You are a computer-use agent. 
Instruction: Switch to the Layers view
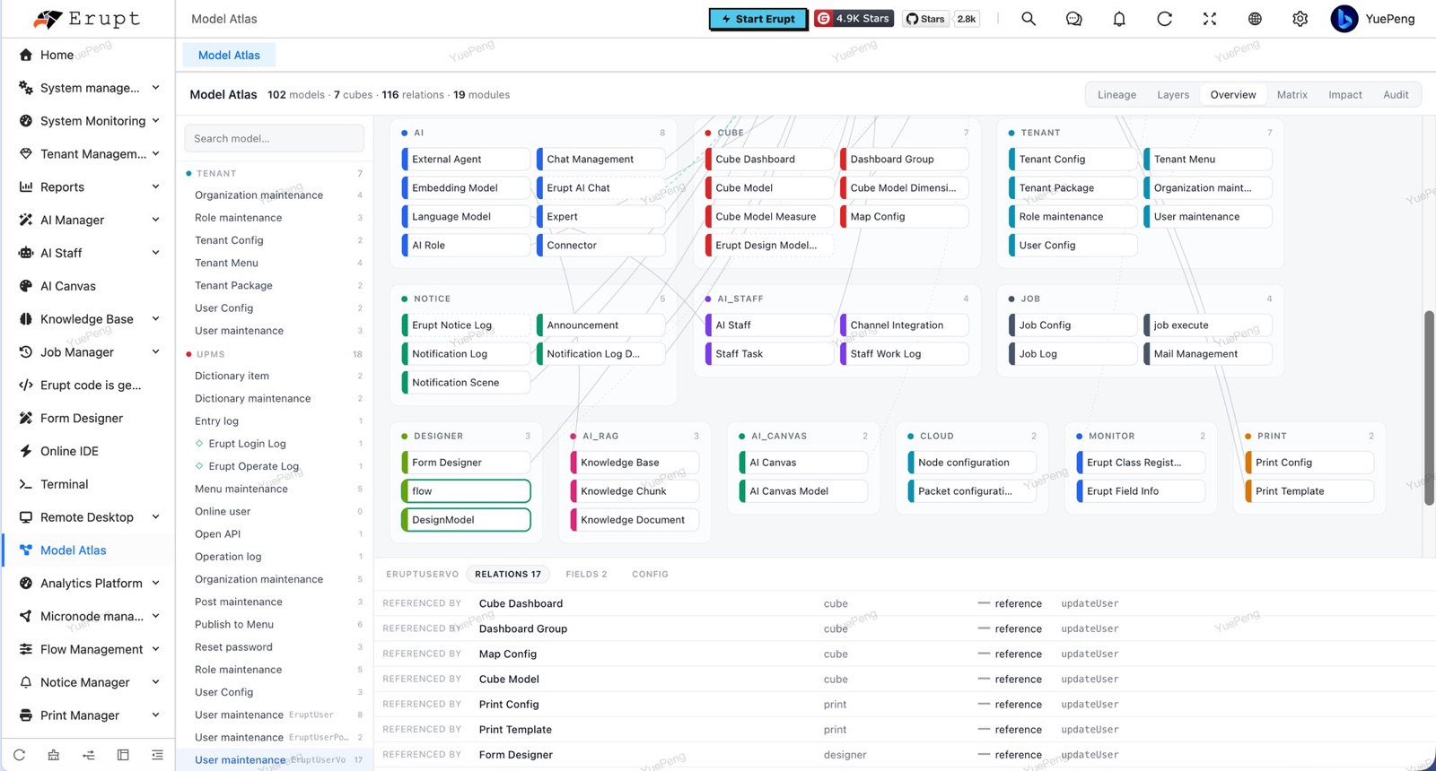1173,94
